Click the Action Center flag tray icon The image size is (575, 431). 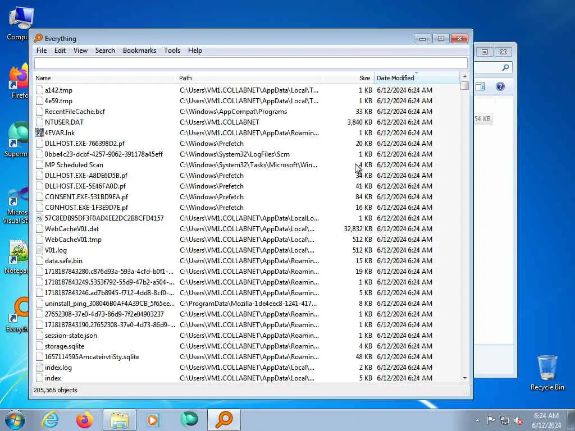click(491, 420)
